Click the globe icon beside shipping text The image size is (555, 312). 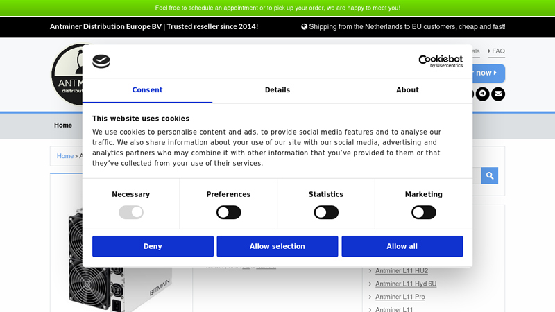coord(304,27)
